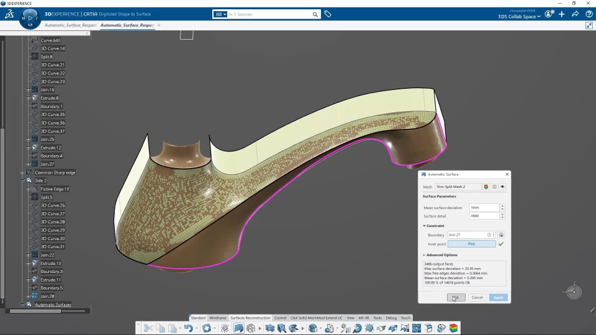The image size is (596, 335).
Task: Toggle the Pick inner point button
Action: (471, 244)
